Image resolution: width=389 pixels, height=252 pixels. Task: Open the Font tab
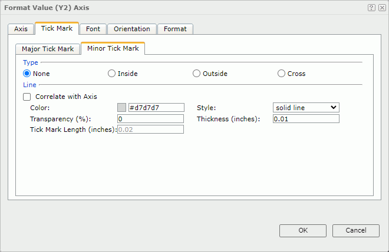93,29
